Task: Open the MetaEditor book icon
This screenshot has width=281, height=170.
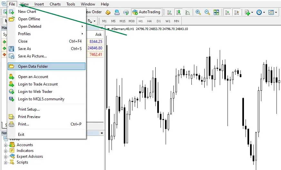Action: (108, 12)
